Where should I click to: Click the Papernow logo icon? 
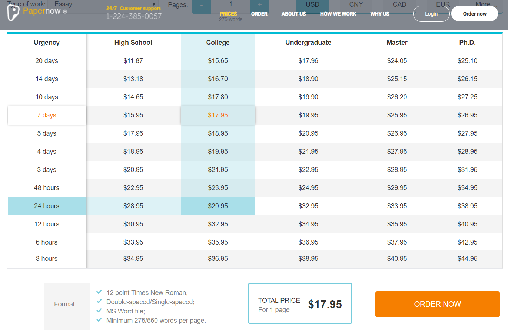(x=13, y=13)
